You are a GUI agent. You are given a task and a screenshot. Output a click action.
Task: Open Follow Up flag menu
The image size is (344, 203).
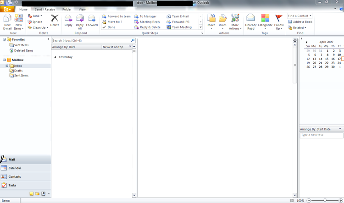[x=279, y=22]
